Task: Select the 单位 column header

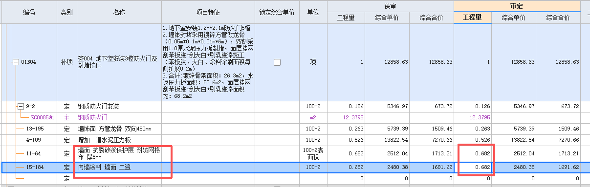Action: (x=313, y=12)
